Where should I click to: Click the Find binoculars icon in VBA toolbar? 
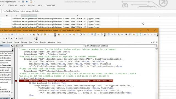(x=12, y=34)
